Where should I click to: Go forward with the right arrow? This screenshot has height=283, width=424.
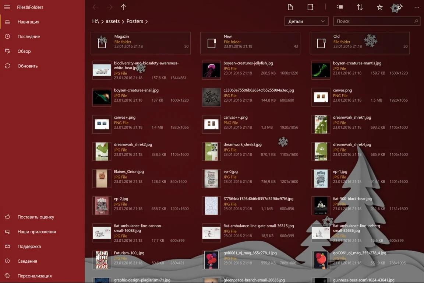pos(109,7)
